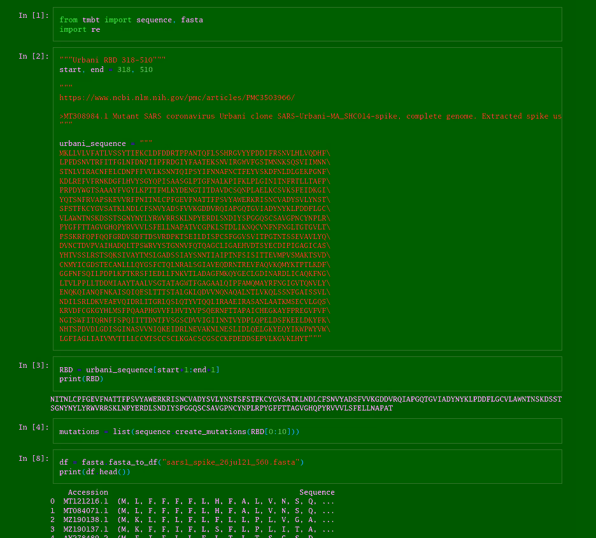
Task: Click the 'sars1_spike_26jul21_560.fasta' filename string
Action: click(x=230, y=462)
